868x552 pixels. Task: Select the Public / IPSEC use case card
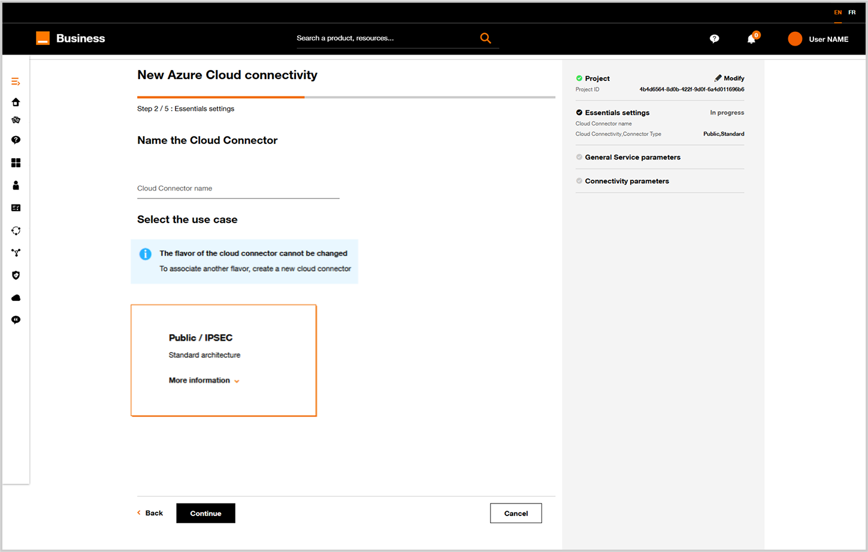pos(223,360)
